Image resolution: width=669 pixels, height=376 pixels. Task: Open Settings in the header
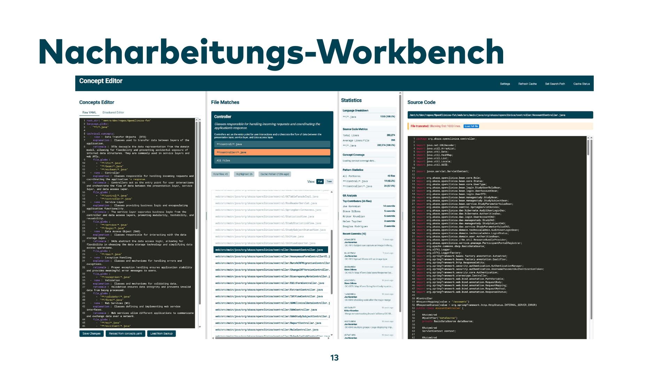pyautogui.click(x=505, y=84)
